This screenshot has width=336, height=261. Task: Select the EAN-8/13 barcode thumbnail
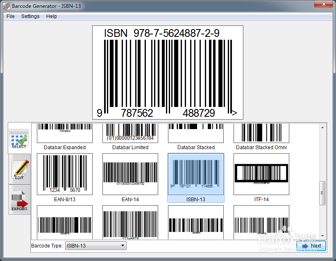(65, 174)
